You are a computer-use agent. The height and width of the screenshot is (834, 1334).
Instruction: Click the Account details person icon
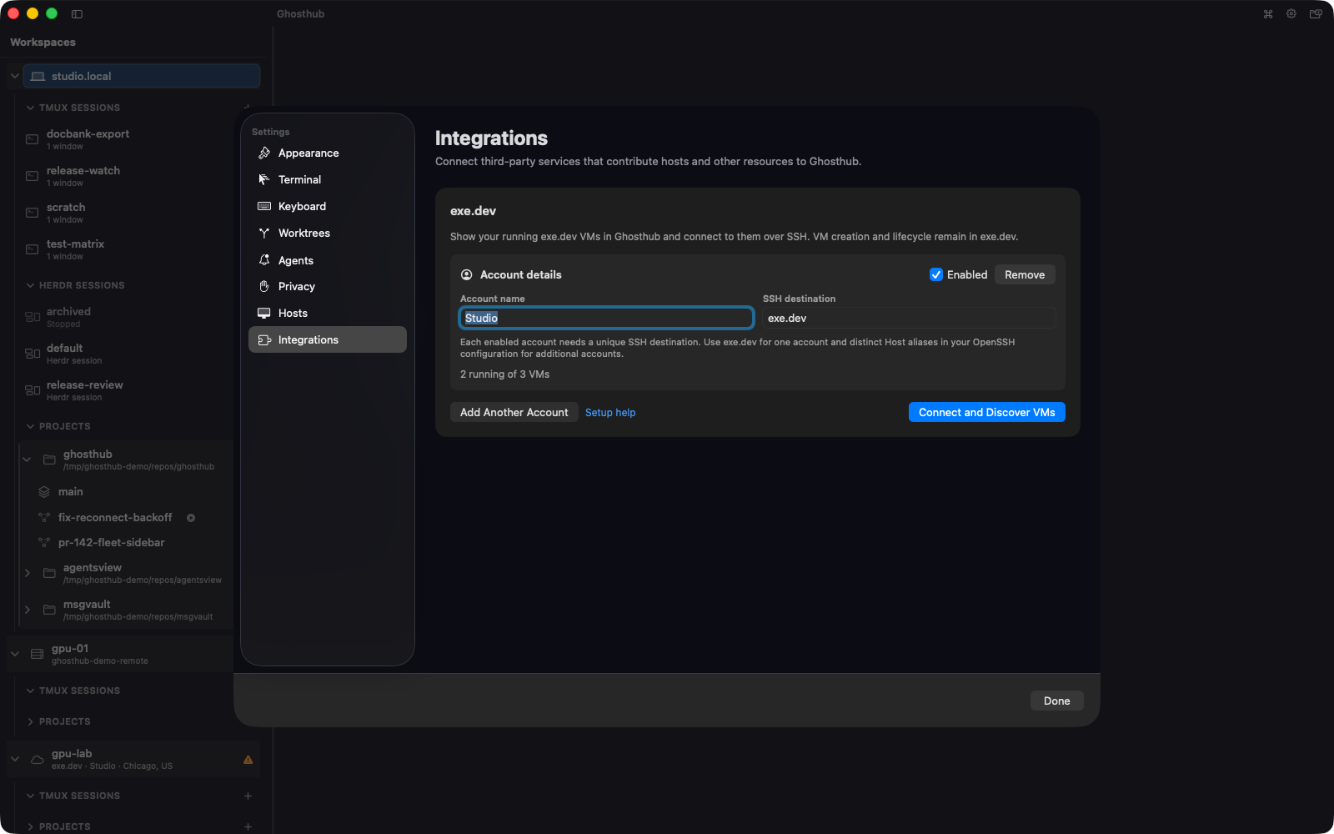(467, 274)
